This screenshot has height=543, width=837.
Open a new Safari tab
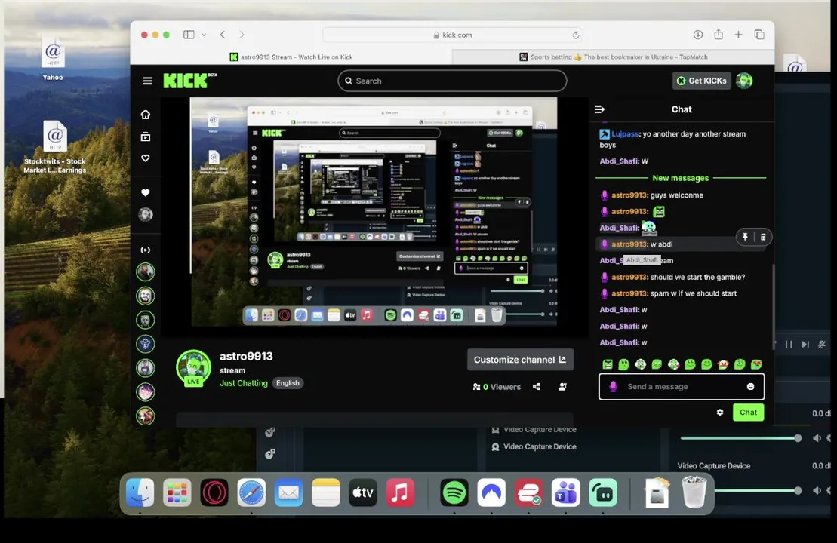739,35
